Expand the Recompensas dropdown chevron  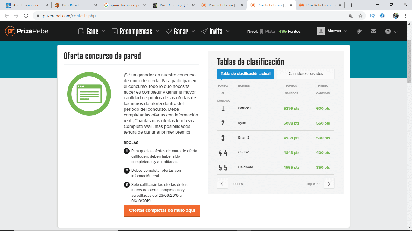pyautogui.click(x=158, y=31)
